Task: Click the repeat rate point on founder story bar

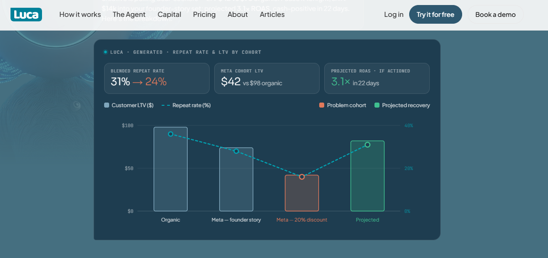Action: pos(236,151)
